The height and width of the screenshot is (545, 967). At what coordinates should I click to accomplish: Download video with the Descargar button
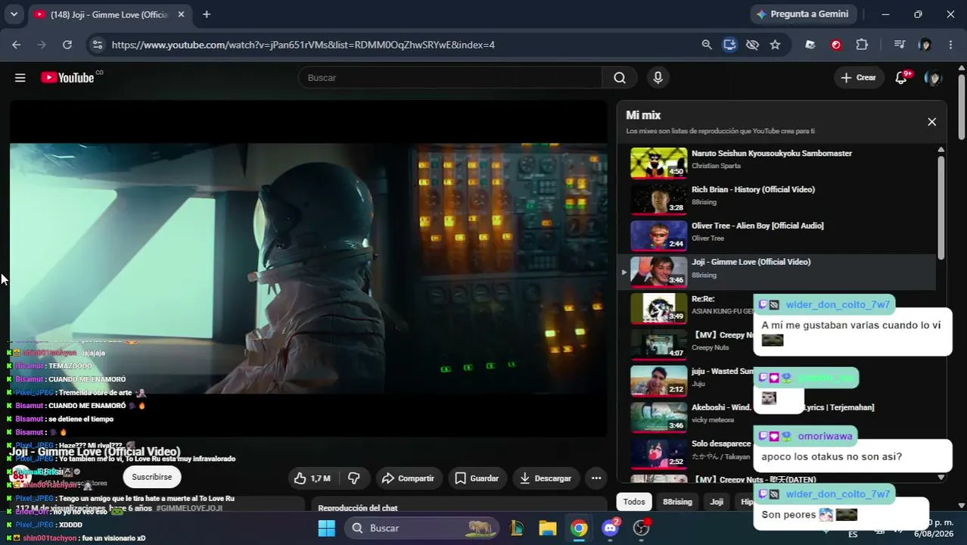coord(546,478)
